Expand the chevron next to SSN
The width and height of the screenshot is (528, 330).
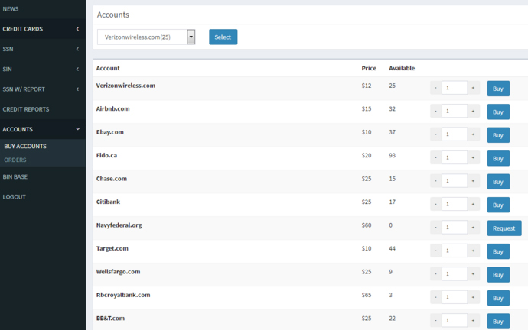(x=77, y=49)
